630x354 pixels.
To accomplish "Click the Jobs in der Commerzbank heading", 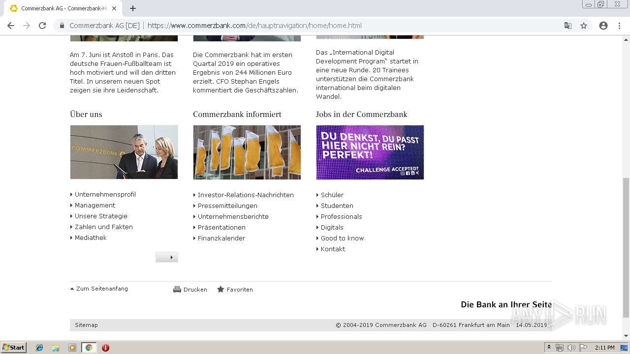I will [362, 114].
